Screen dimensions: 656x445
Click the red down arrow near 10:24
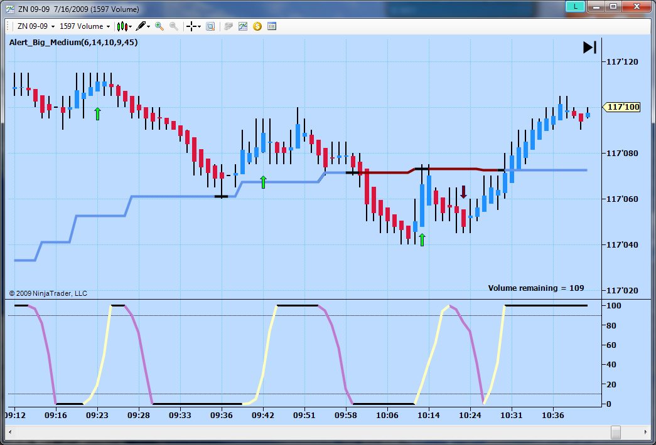click(463, 192)
